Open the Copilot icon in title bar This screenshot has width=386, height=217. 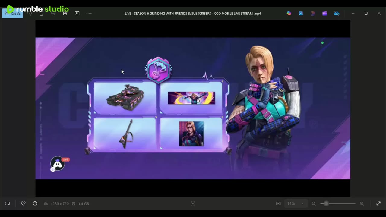click(x=289, y=14)
